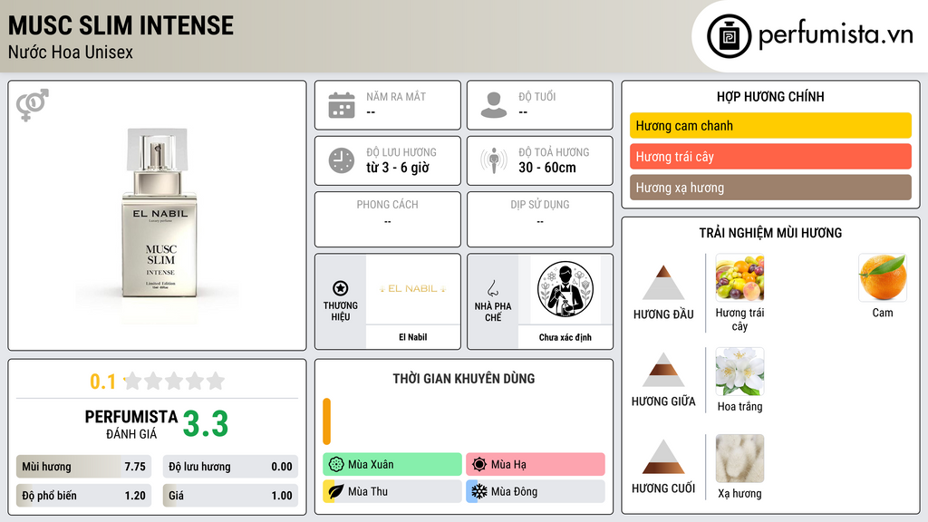Select the Mùa Xuân season bar
Image resolution: width=928 pixels, height=522 pixels.
(x=392, y=464)
